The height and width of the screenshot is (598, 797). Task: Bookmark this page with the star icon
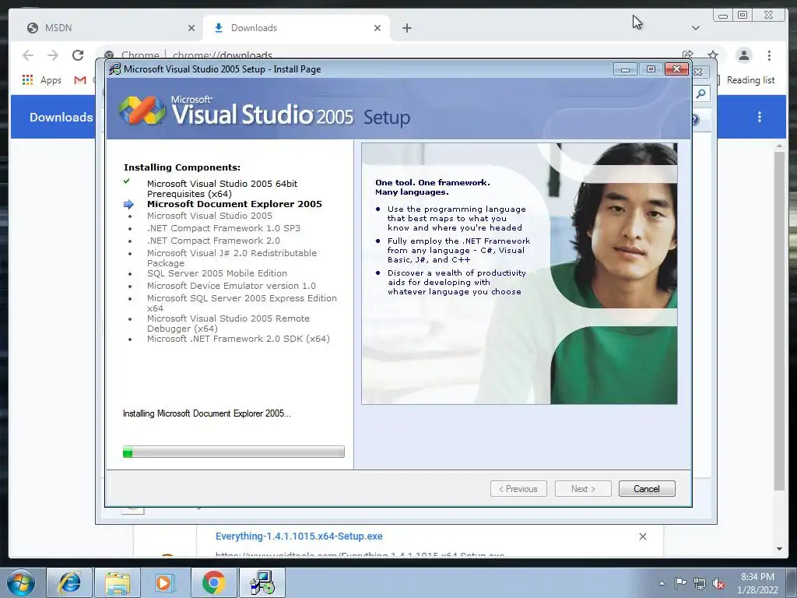[713, 55]
